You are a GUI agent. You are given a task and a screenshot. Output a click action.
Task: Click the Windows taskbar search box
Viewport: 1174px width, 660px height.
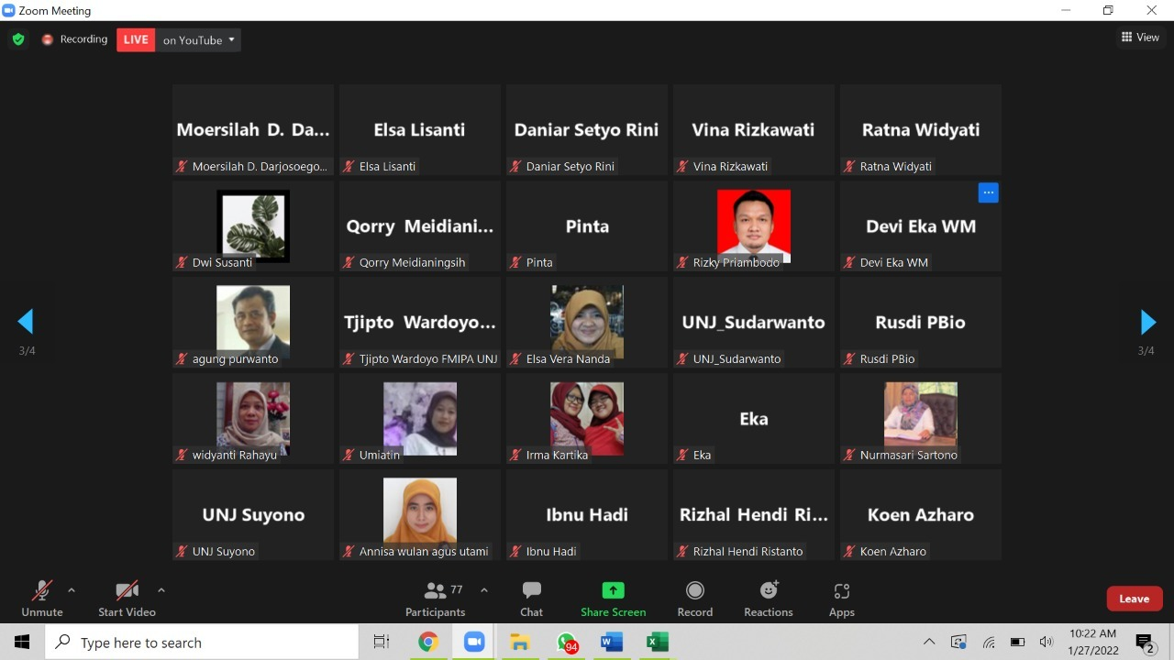point(202,643)
